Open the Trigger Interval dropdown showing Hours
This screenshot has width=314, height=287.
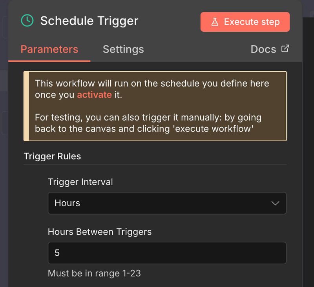click(x=167, y=203)
